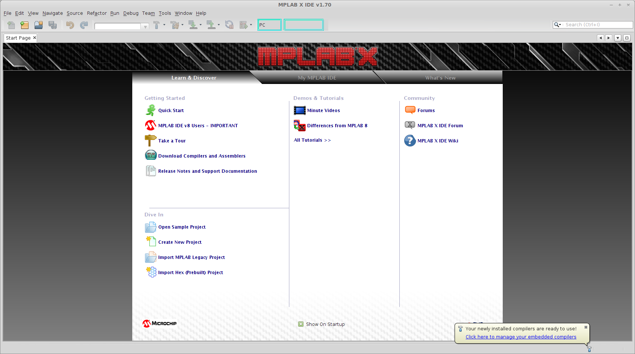Viewport: 635px width, 354px height.
Task: Expand the Read Device Memory dropdown arrow
Action: [x=219, y=25]
